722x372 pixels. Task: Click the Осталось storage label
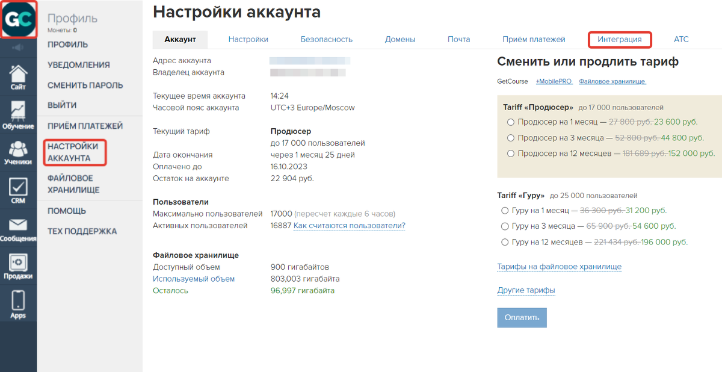170,290
